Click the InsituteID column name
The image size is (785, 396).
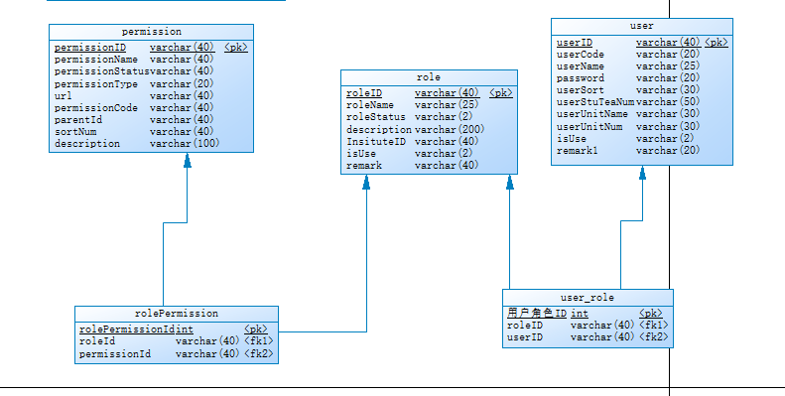(x=376, y=141)
